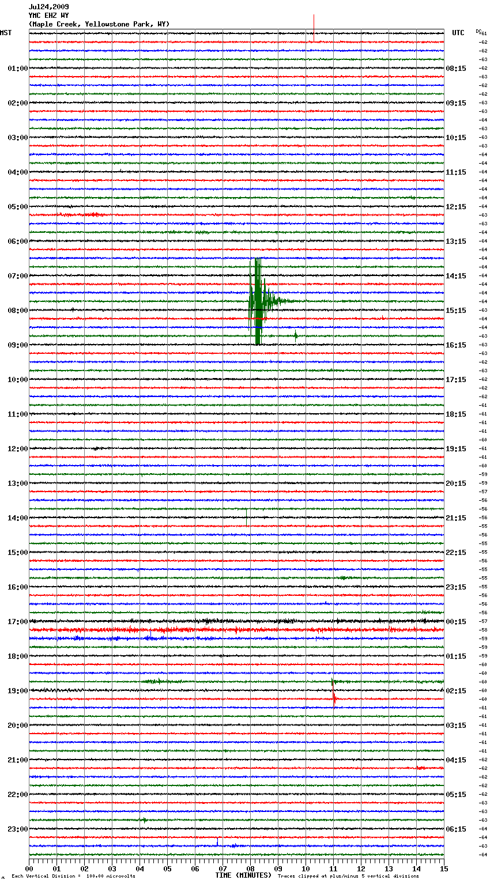The height and width of the screenshot is (884, 490).
Task: Click the 12:15 UTC time label
Action: click(x=456, y=207)
